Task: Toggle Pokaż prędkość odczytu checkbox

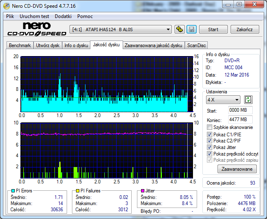Action: click(x=209, y=154)
